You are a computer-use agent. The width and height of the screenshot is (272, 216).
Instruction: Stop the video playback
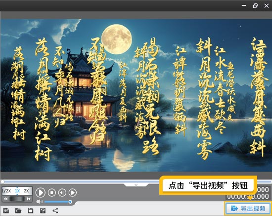(52, 192)
